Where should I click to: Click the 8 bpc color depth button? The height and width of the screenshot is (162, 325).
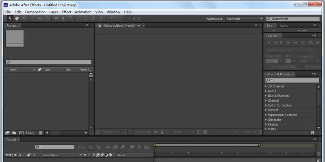point(30,133)
